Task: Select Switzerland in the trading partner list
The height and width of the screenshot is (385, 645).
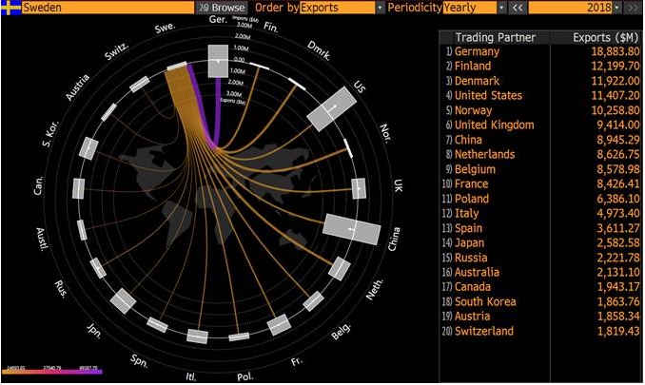Action: tap(483, 331)
